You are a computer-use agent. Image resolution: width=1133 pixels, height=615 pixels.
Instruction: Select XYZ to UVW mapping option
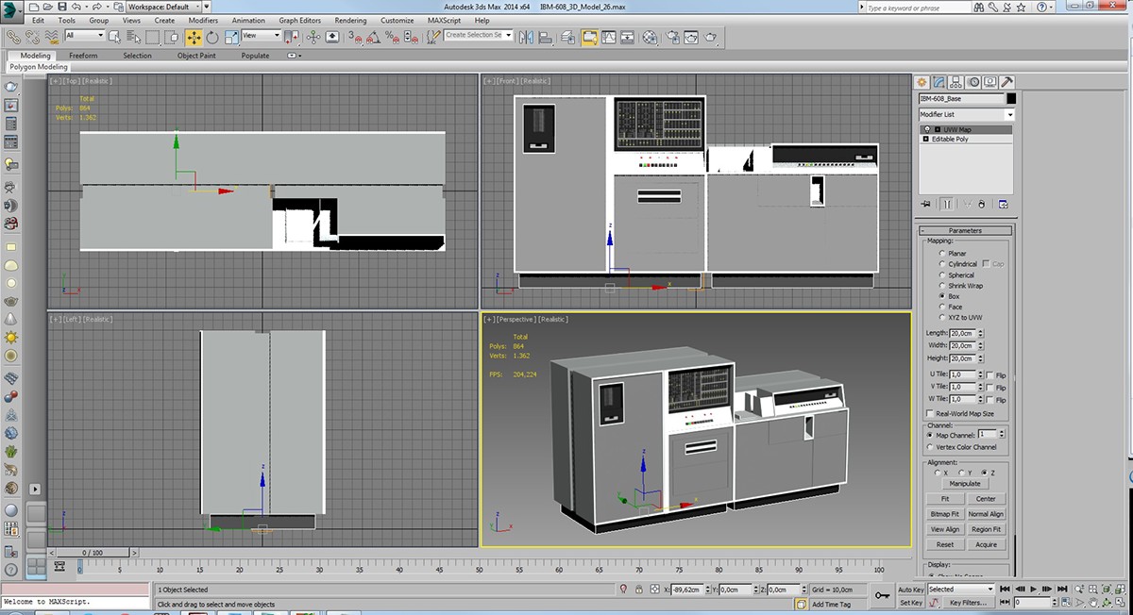(941, 317)
